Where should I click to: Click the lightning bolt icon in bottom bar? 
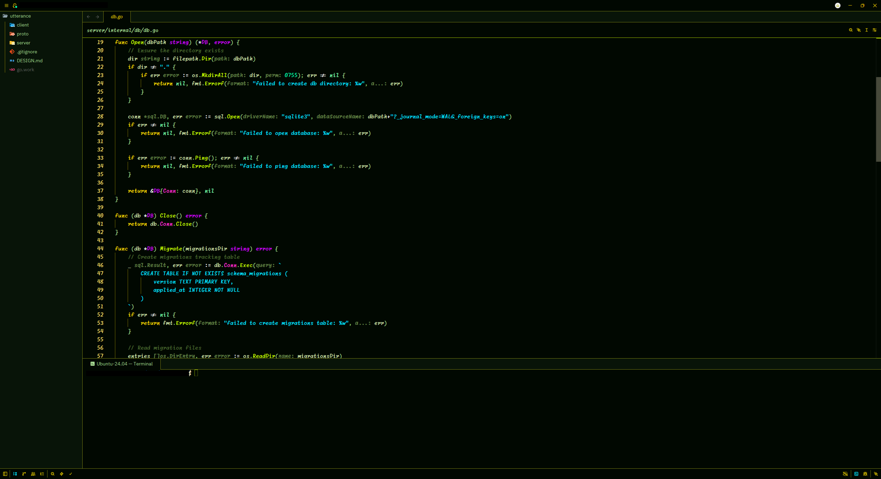pos(62,474)
